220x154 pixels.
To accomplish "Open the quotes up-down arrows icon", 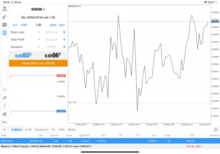I will pos(4,16).
